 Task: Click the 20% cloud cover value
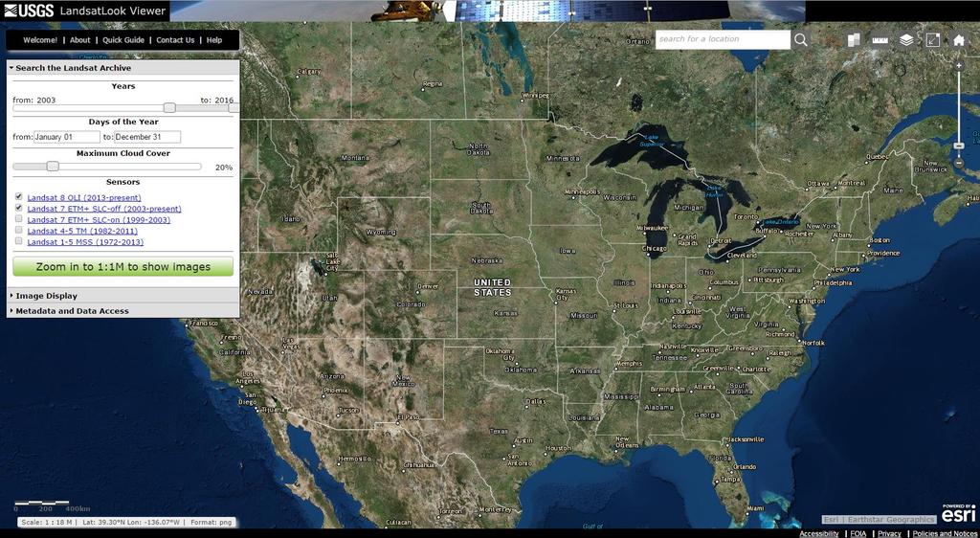[224, 168]
